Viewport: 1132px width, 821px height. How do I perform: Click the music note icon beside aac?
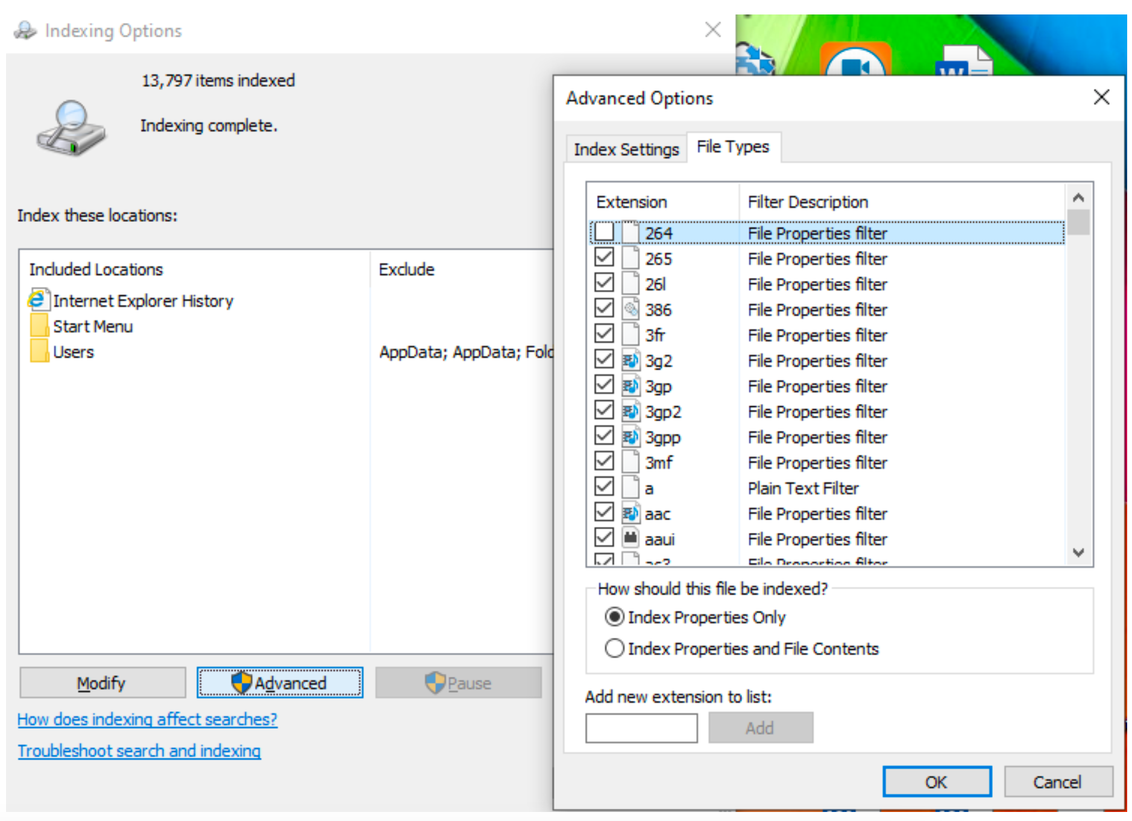631,513
